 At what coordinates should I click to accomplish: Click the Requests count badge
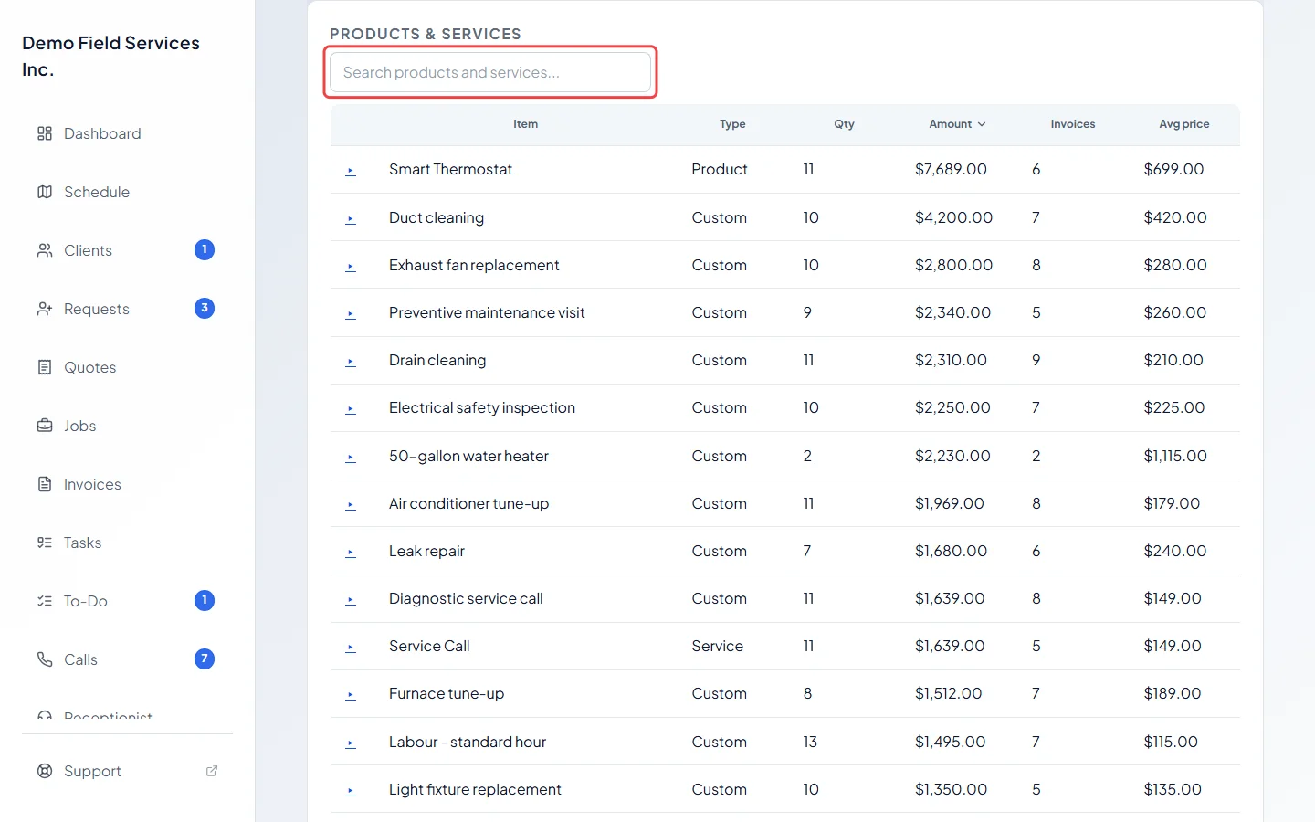[205, 308]
